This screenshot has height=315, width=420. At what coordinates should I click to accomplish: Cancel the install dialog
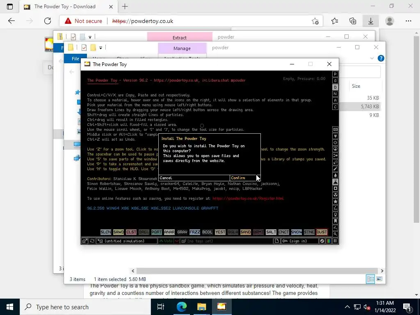click(194, 178)
